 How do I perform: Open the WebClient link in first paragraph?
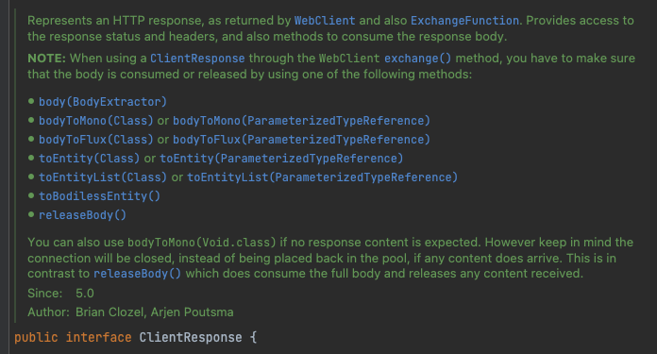(325, 21)
